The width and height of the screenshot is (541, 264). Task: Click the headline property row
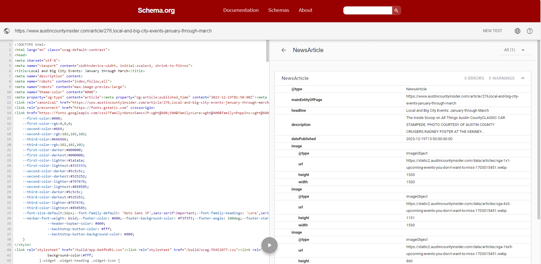[x=403, y=111]
